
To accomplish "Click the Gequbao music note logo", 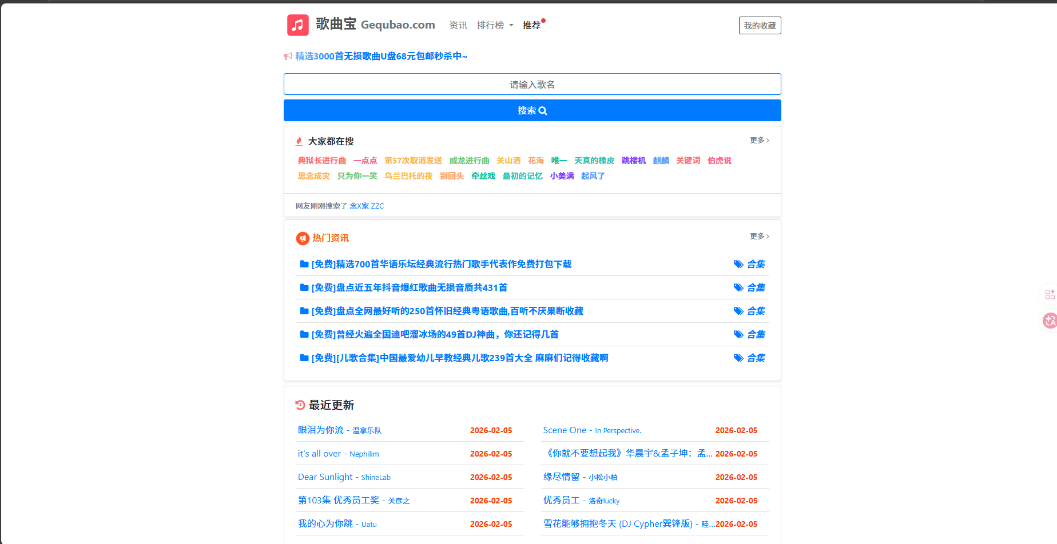I will coord(297,25).
